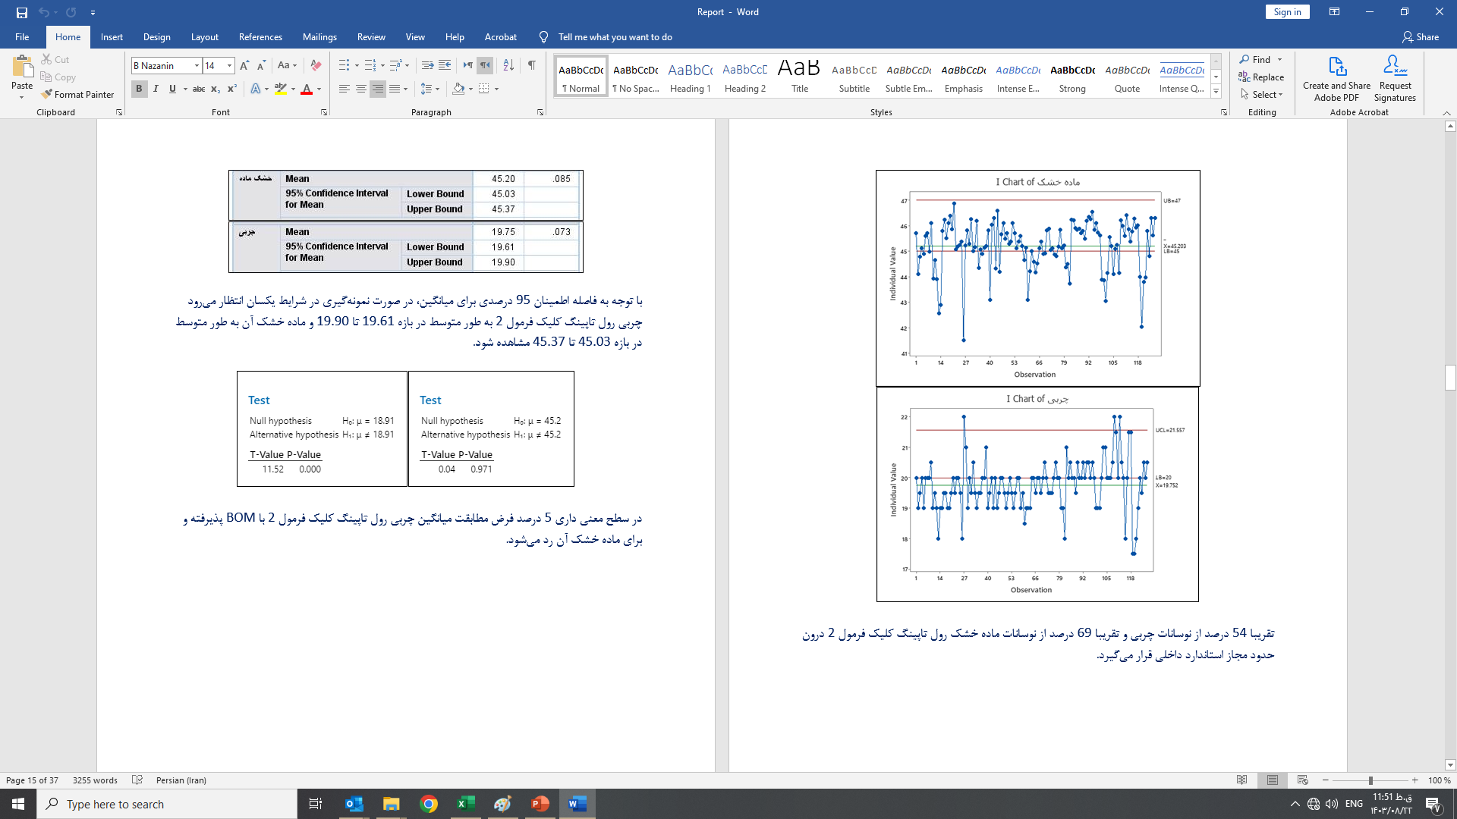Screen dimensions: 1457x819
Task: Apply Heading 1 style
Action: point(690,76)
